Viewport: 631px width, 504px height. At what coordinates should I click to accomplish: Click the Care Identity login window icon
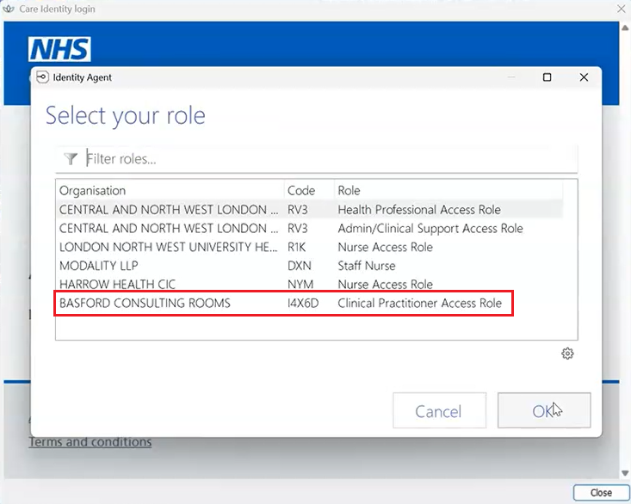pos(9,9)
